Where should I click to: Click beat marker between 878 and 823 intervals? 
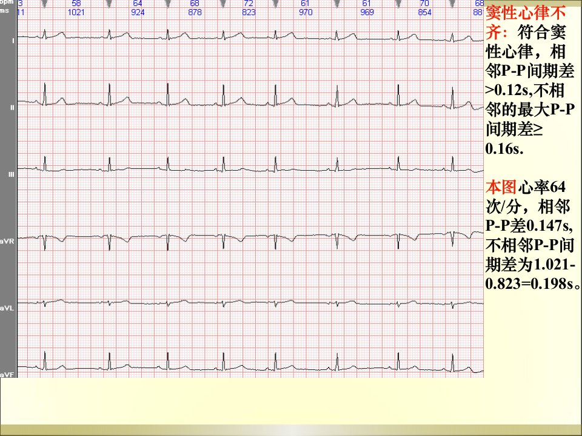tap(224, 4)
